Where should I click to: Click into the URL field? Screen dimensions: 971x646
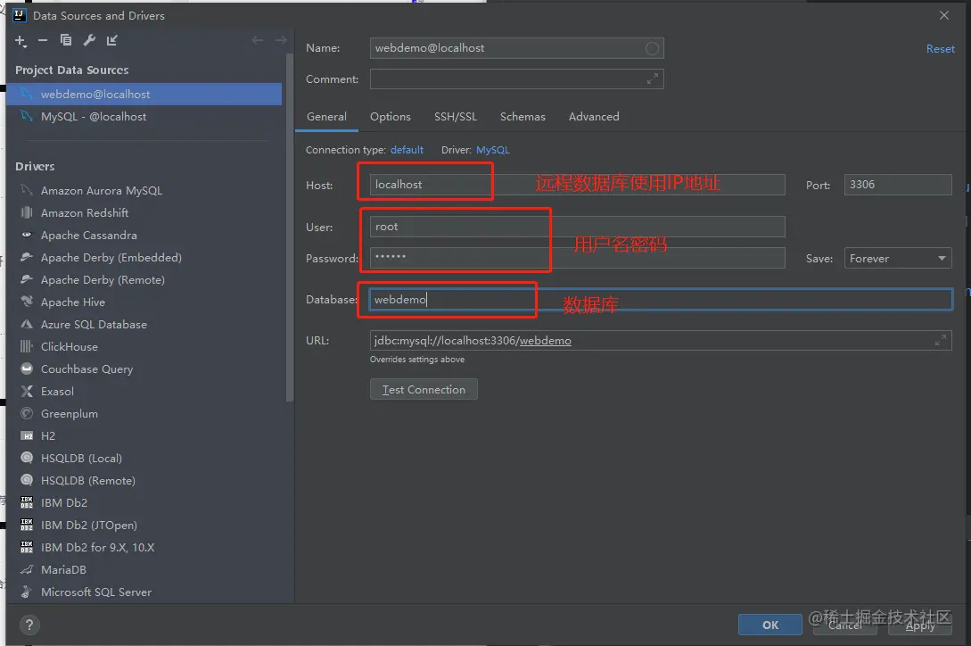tap(661, 340)
